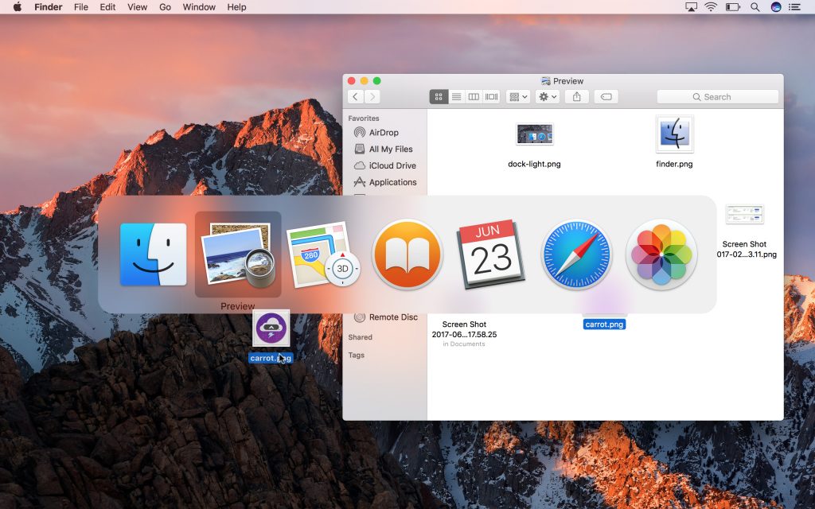Open the File menu

(81, 7)
